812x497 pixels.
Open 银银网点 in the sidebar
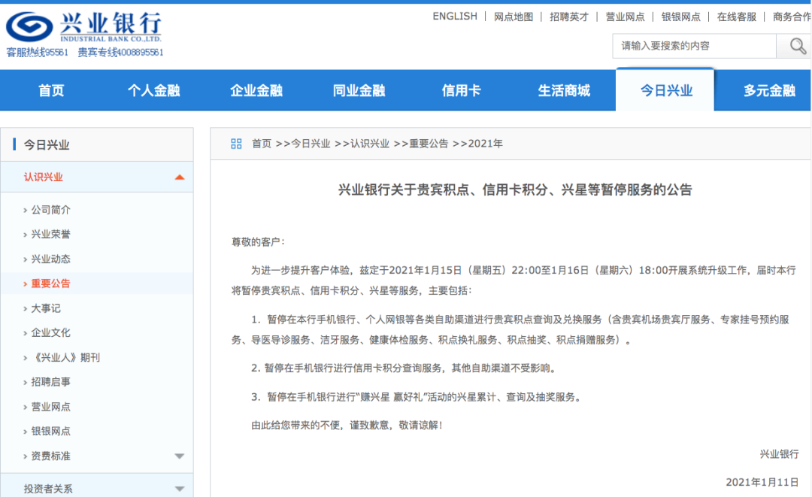[50, 432]
